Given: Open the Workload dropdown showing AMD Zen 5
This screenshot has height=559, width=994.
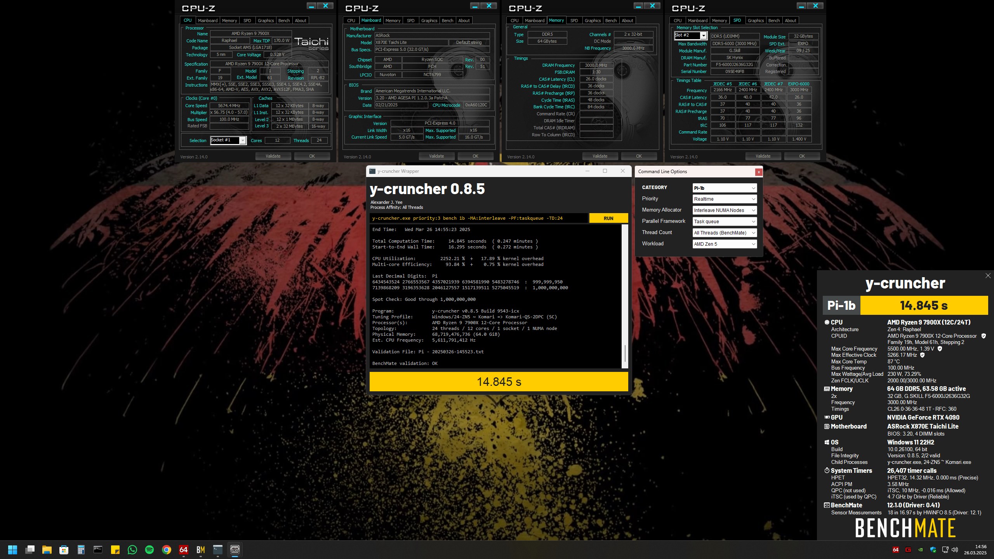Looking at the screenshot, I should 725,244.
